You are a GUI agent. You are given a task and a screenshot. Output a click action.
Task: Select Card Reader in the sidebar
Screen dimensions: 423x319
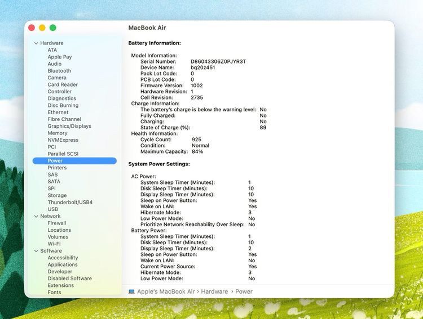(63, 84)
